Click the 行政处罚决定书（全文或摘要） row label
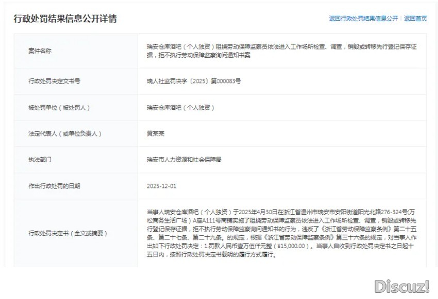The width and height of the screenshot is (438, 299). pyautogui.click(x=68, y=233)
